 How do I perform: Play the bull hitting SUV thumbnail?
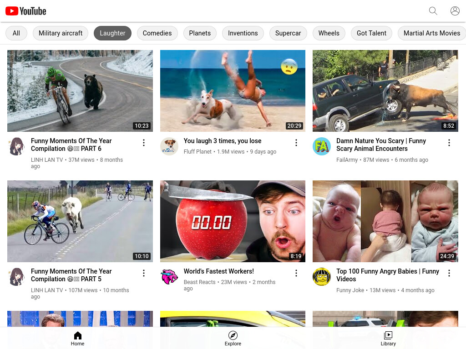tap(385, 91)
